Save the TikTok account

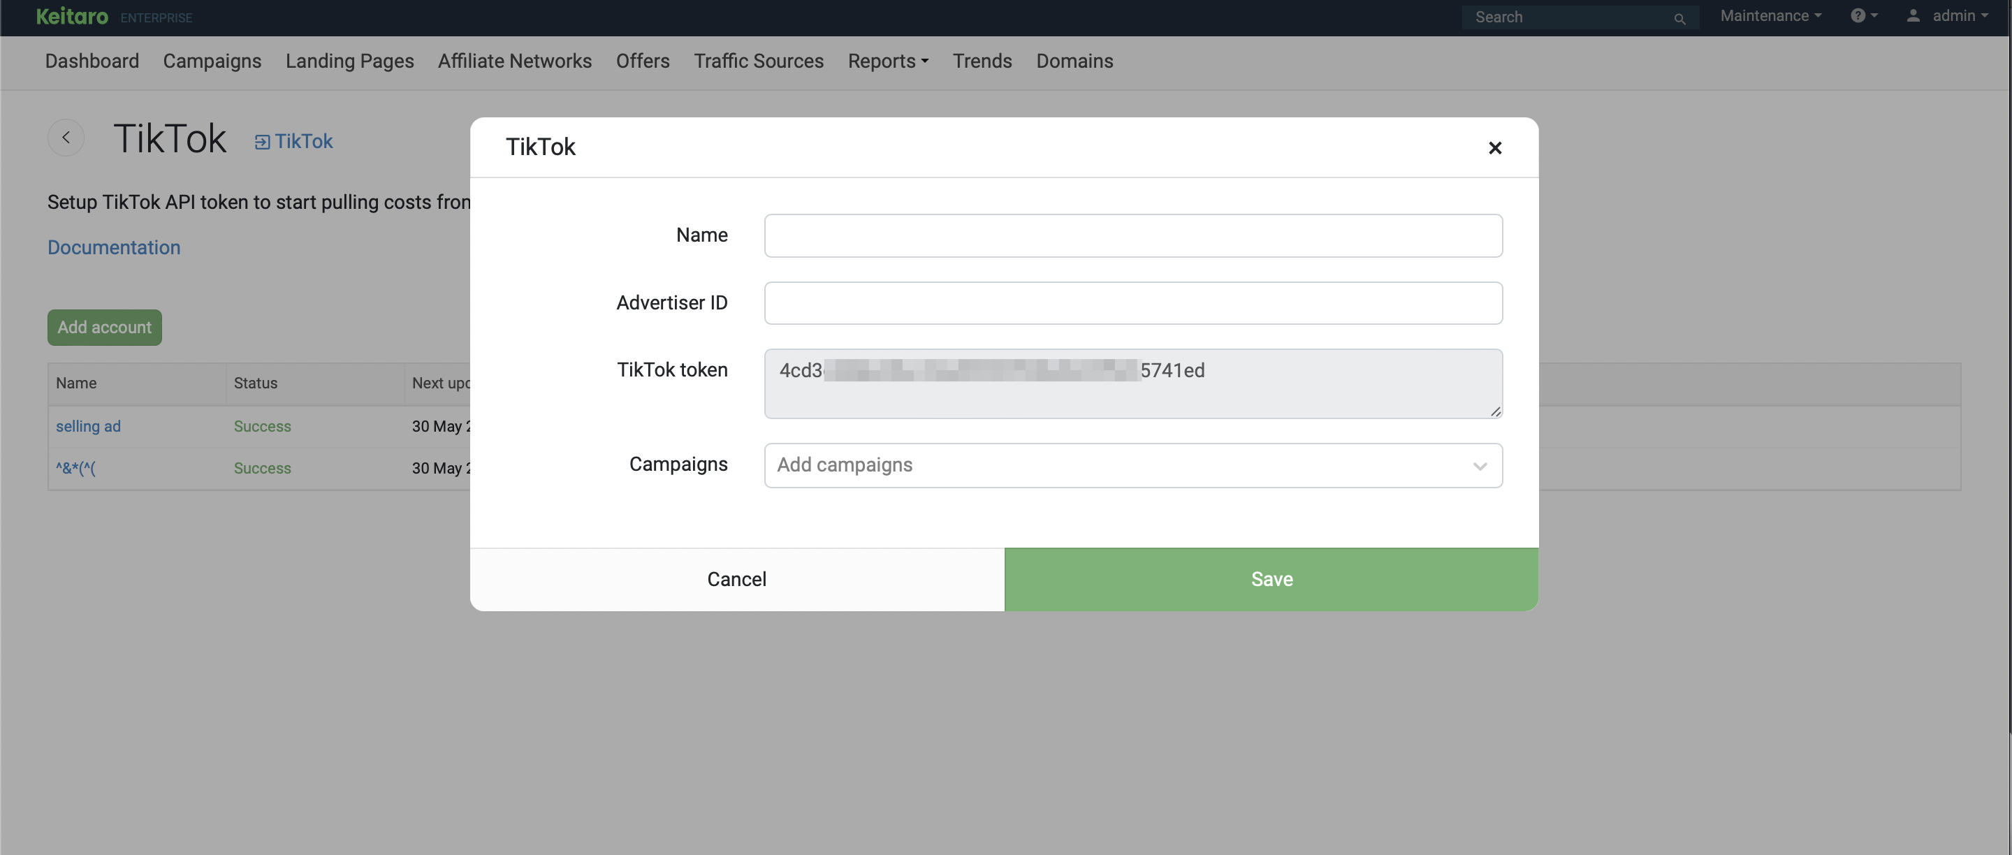click(1271, 579)
